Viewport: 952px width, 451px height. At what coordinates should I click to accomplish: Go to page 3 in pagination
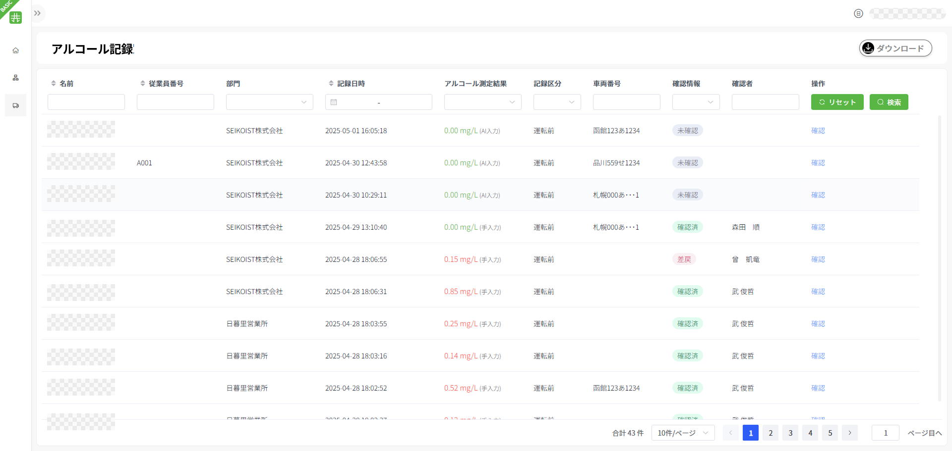click(x=790, y=433)
